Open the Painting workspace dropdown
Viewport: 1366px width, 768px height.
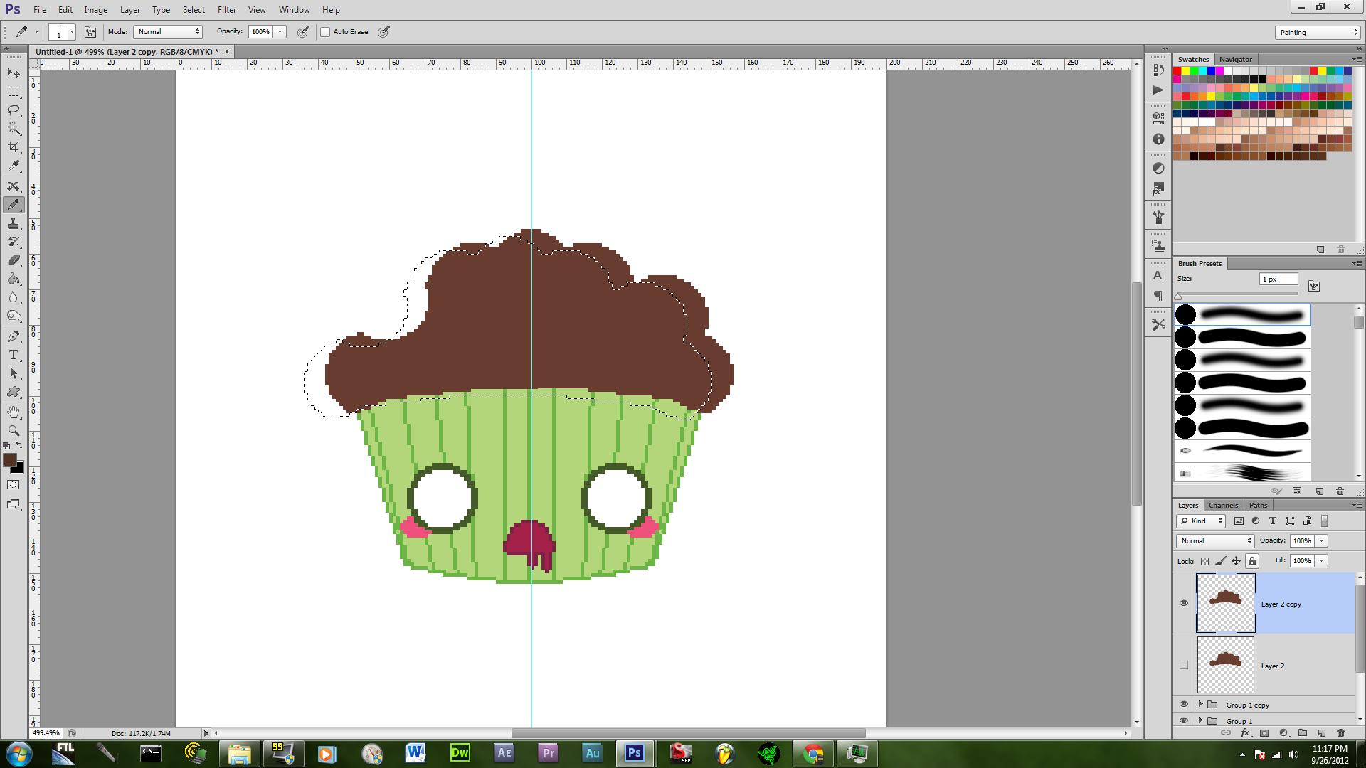pos(1318,33)
